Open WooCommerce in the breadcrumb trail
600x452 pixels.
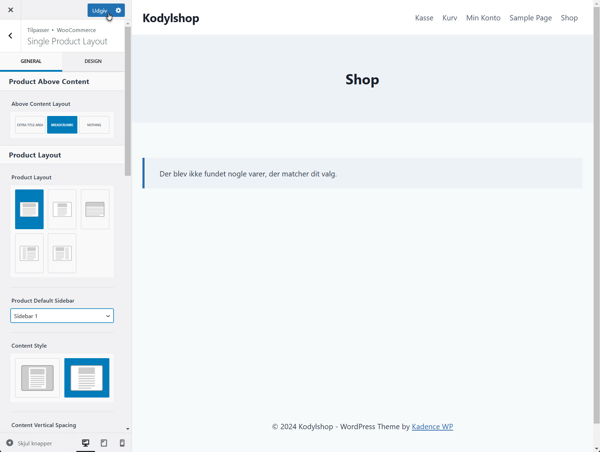point(76,30)
